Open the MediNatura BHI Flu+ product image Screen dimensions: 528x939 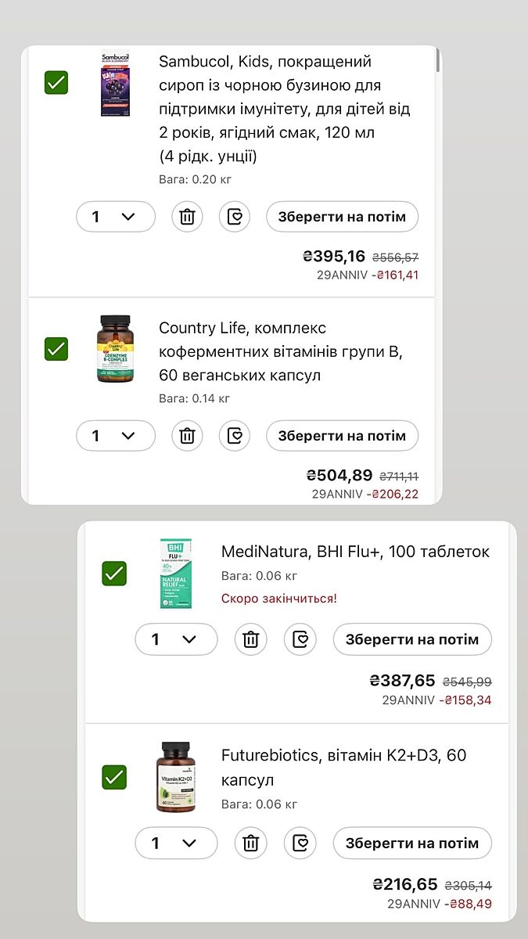click(176, 574)
